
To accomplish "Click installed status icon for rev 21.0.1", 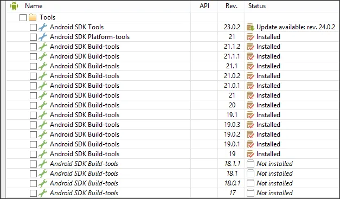I will (251, 86).
